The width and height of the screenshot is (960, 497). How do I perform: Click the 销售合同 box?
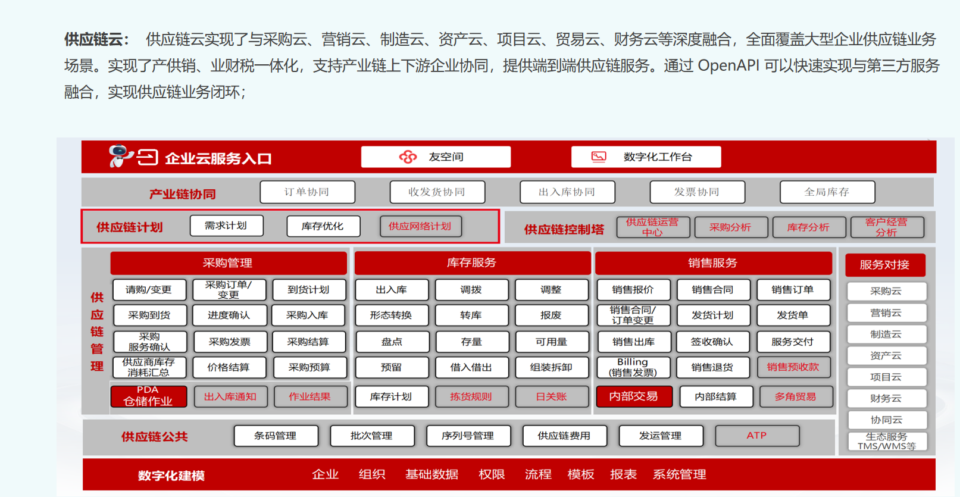tap(714, 290)
